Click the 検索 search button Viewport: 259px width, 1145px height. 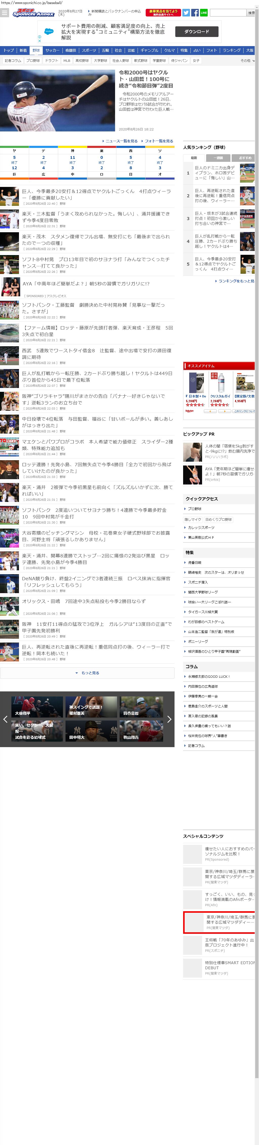tap(251, 13)
